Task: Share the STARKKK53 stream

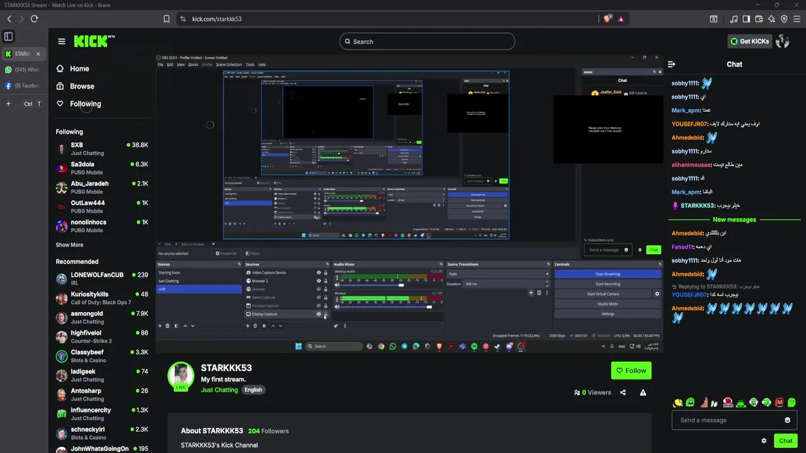Action: pyautogui.click(x=623, y=393)
